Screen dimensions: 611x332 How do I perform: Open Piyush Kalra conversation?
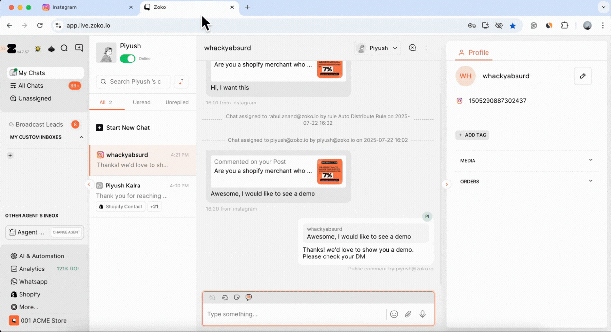tap(143, 196)
